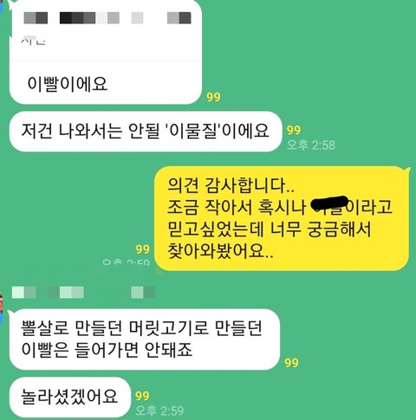416x420 pixels.
Task: Open sender profile avatar beside '뽈살로' message
Action: [x=2, y=307]
